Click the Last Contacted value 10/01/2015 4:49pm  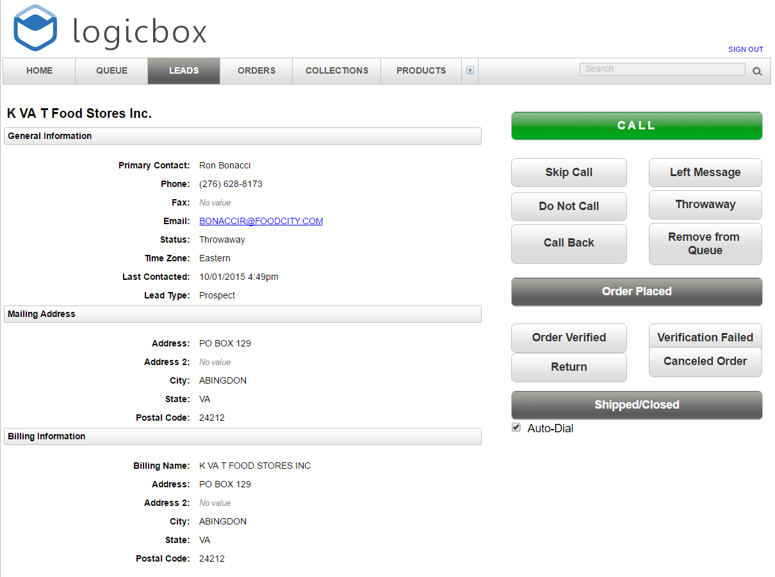click(239, 277)
